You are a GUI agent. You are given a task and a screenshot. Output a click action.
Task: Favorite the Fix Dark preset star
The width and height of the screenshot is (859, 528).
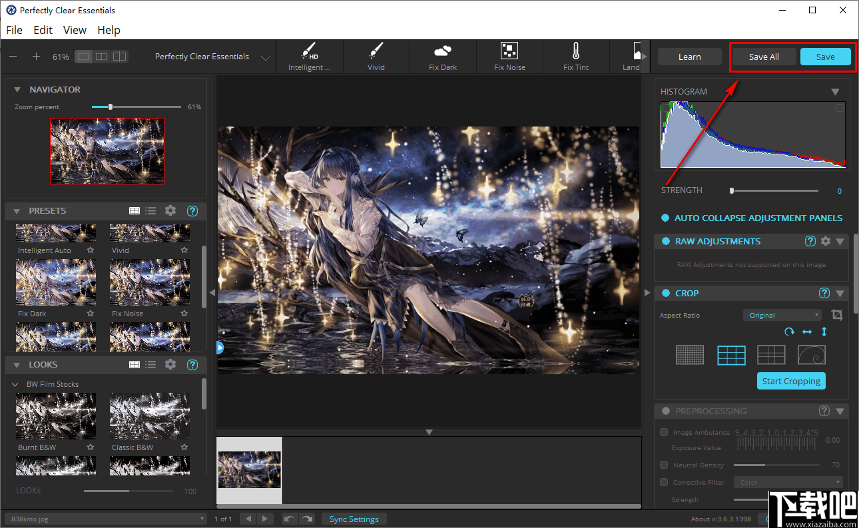(x=90, y=314)
